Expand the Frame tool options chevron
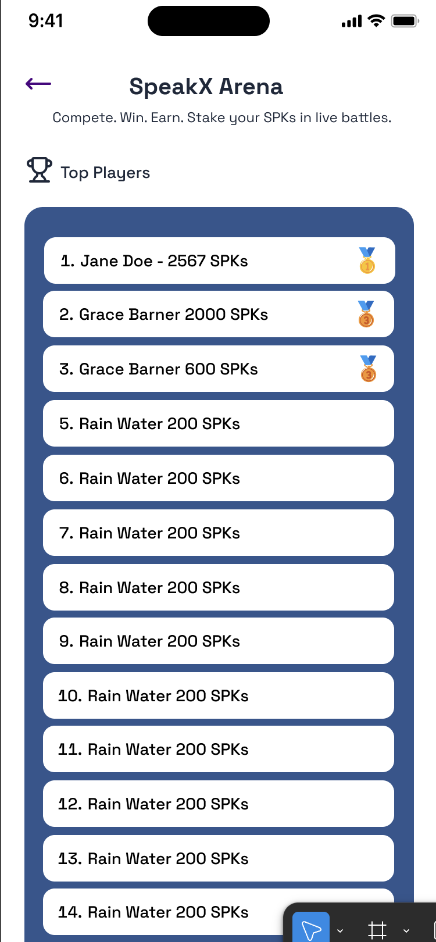This screenshot has width=436, height=942. click(x=406, y=930)
